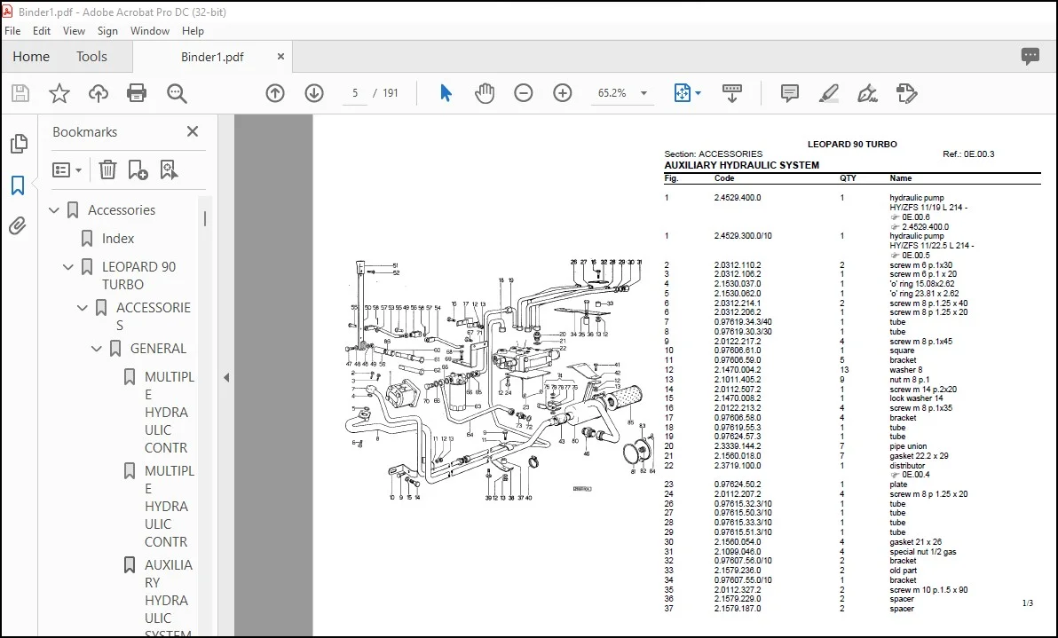Viewport: 1058px width, 638px height.
Task: Go to previous page arrow
Action: (275, 93)
